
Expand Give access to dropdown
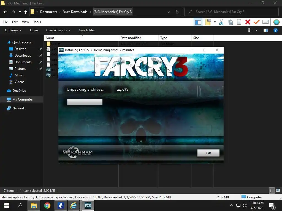58,30
